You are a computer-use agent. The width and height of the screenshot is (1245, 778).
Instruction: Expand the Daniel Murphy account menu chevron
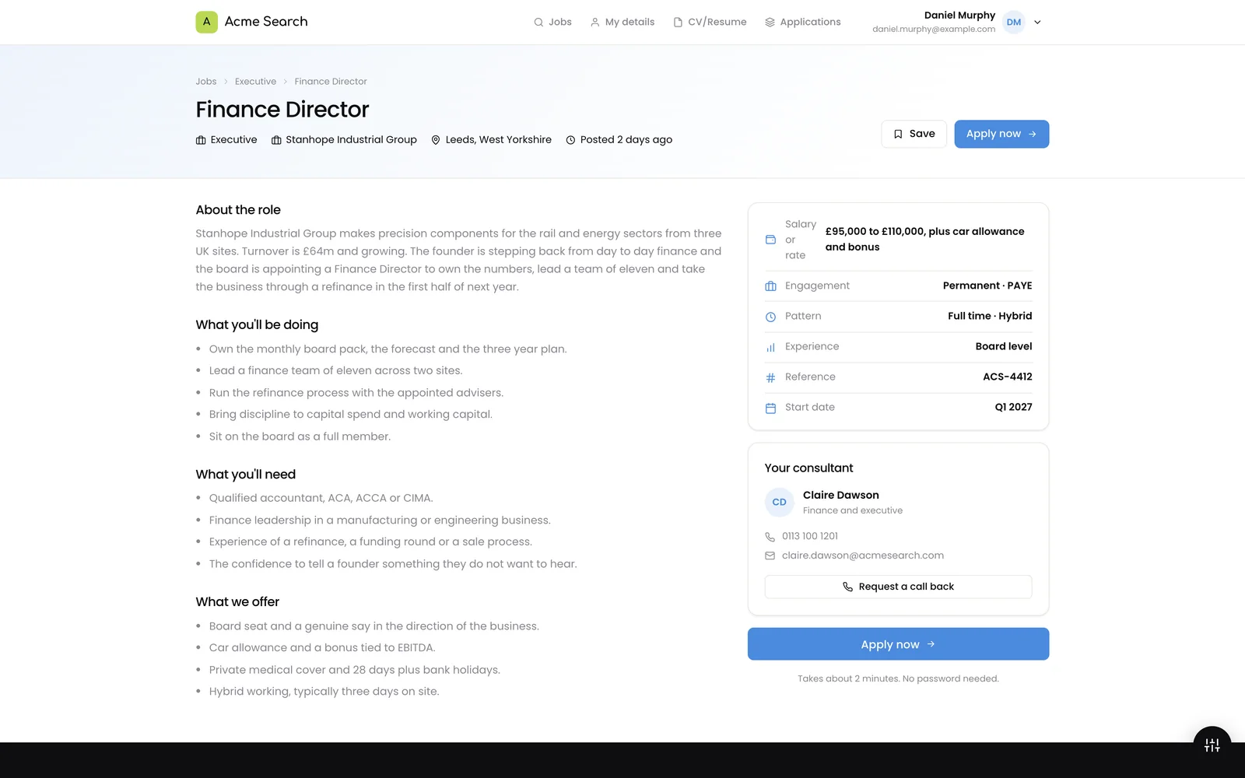(1037, 23)
